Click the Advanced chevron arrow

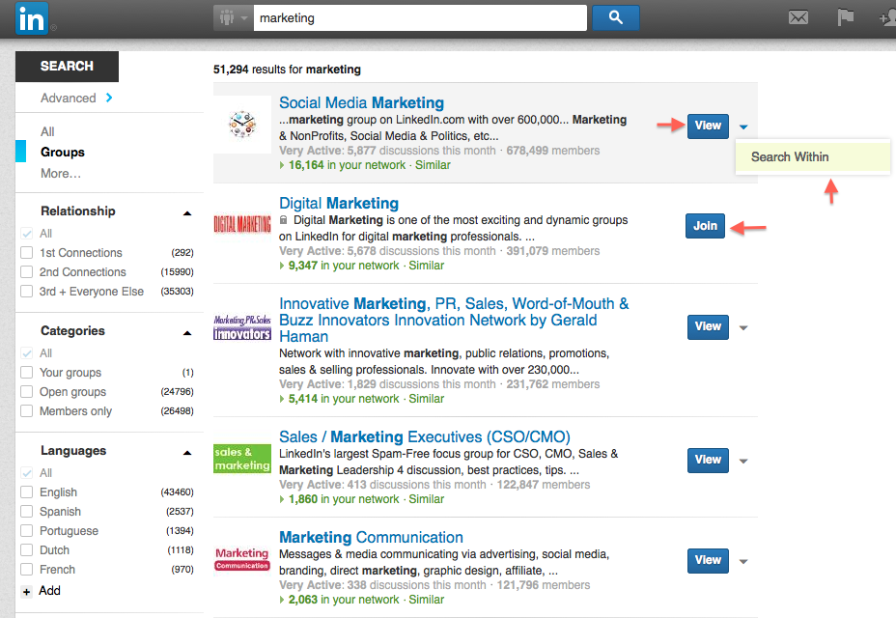(x=109, y=98)
